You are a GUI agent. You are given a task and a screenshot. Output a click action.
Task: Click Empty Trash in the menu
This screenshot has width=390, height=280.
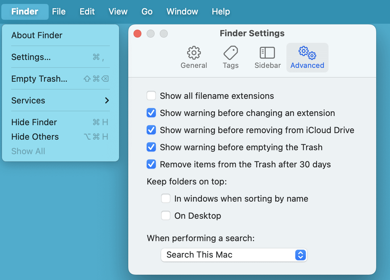[x=39, y=79]
